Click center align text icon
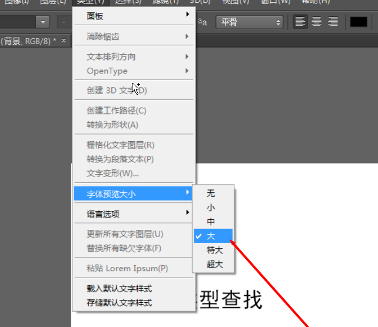Screen dimensions: 378x327 [317, 22]
